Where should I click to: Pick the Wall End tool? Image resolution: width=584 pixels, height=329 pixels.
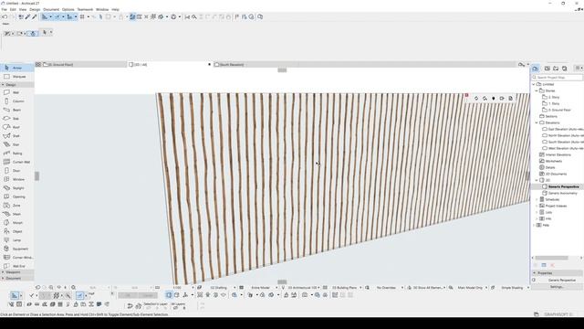click(17, 266)
